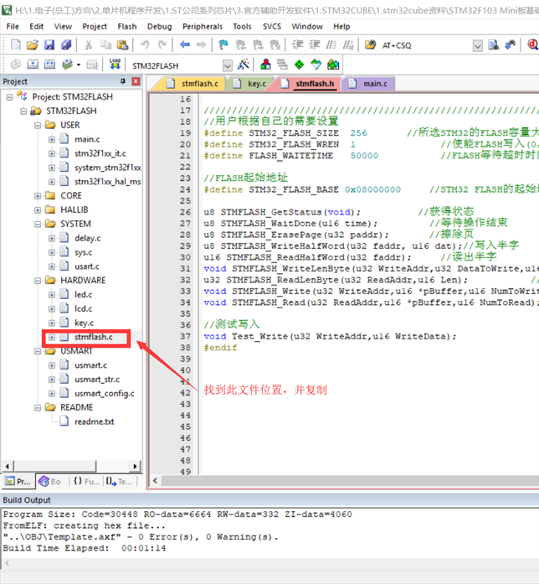Click the Save file floppy icon
The image size is (539, 584).
tap(49, 44)
